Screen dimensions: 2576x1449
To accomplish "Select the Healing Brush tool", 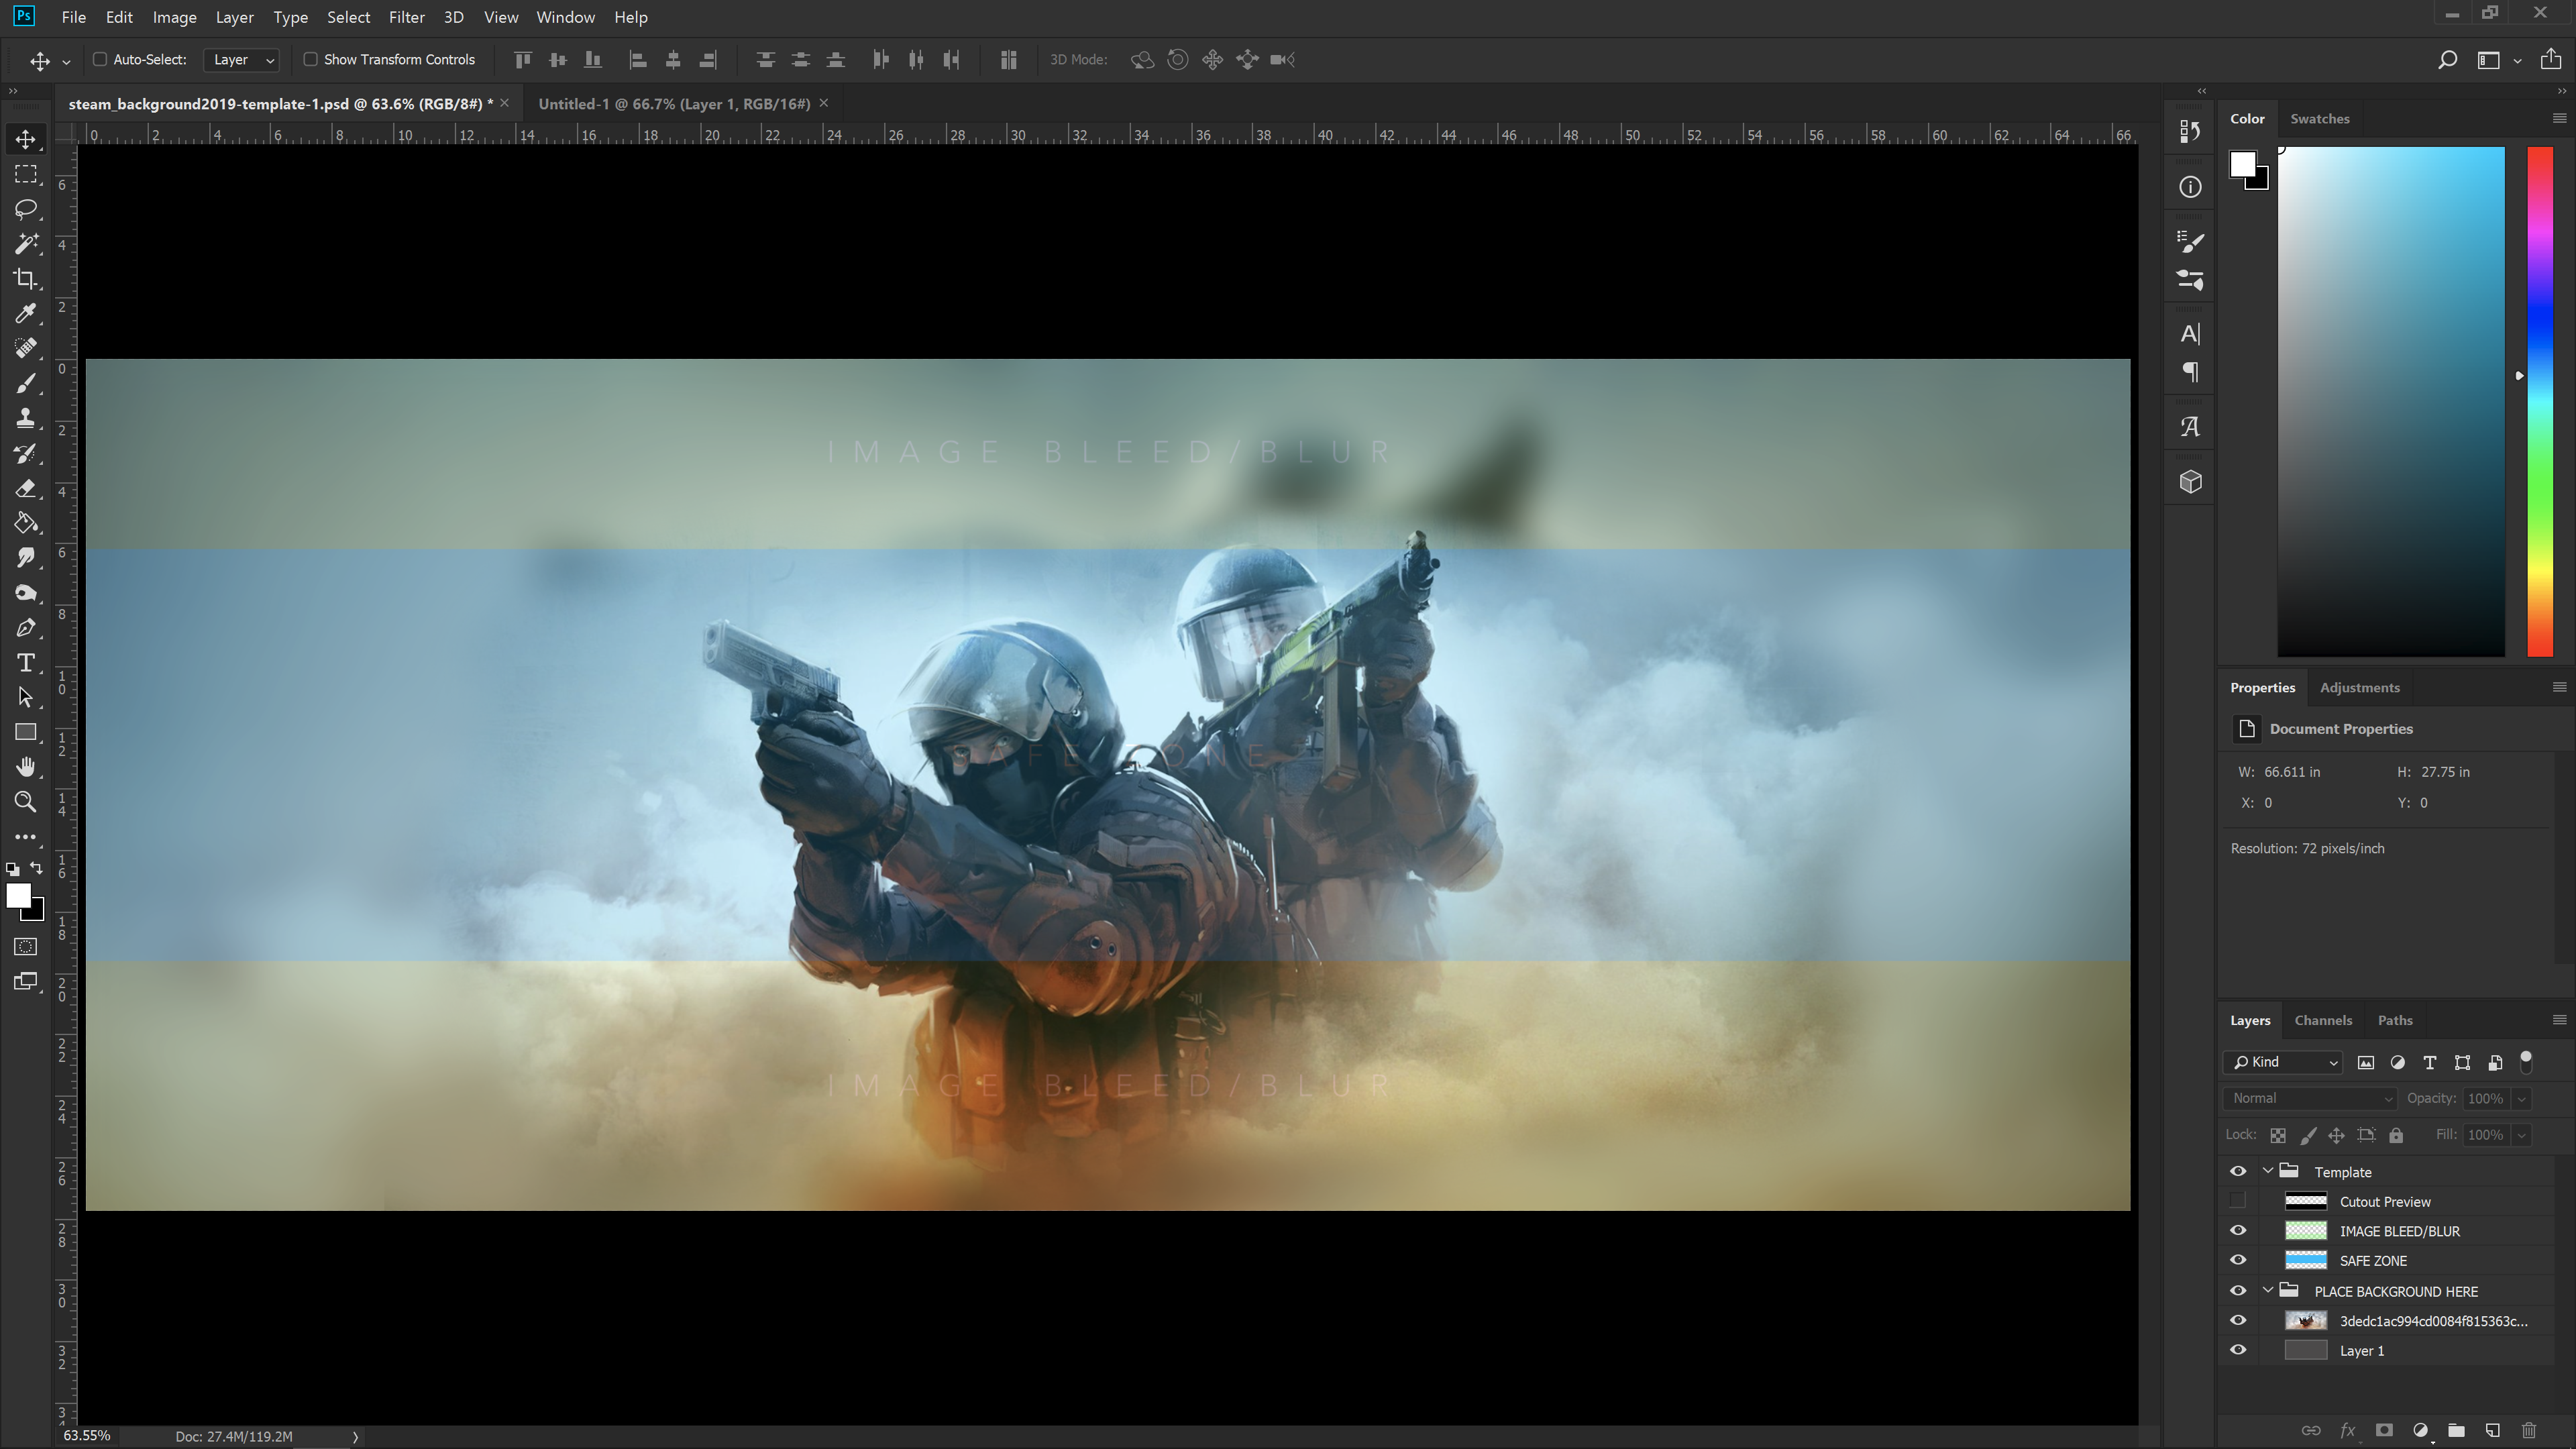I will click(26, 348).
